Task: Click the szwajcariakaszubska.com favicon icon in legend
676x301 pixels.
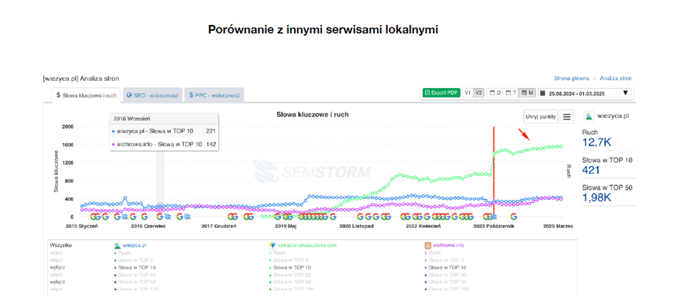Action: [272, 245]
